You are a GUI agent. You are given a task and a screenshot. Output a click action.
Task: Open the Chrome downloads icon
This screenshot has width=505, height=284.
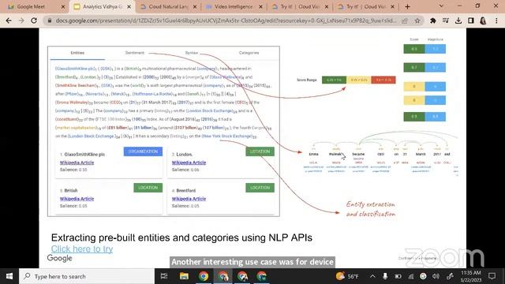(458, 21)
